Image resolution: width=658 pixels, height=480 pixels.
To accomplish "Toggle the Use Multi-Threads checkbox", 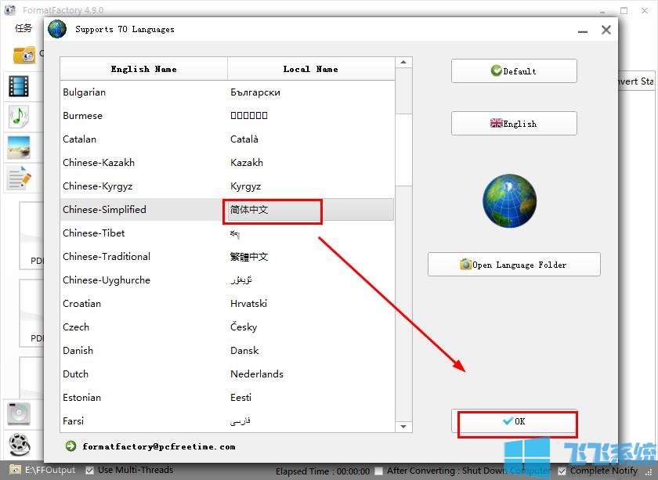I will (89, 471).
